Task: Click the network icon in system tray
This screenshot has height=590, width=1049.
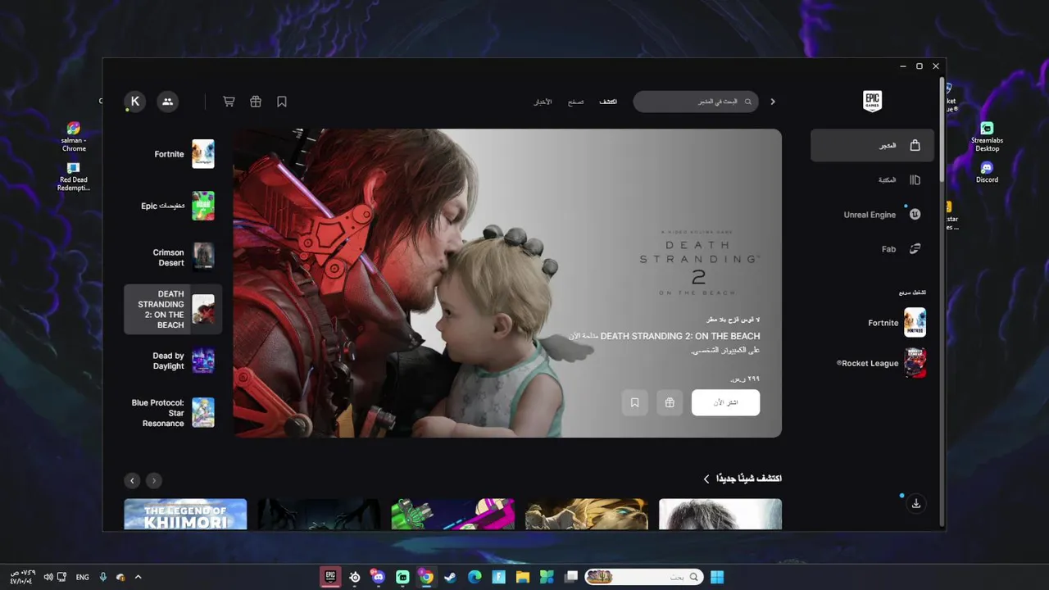Action: coord(62,577)
